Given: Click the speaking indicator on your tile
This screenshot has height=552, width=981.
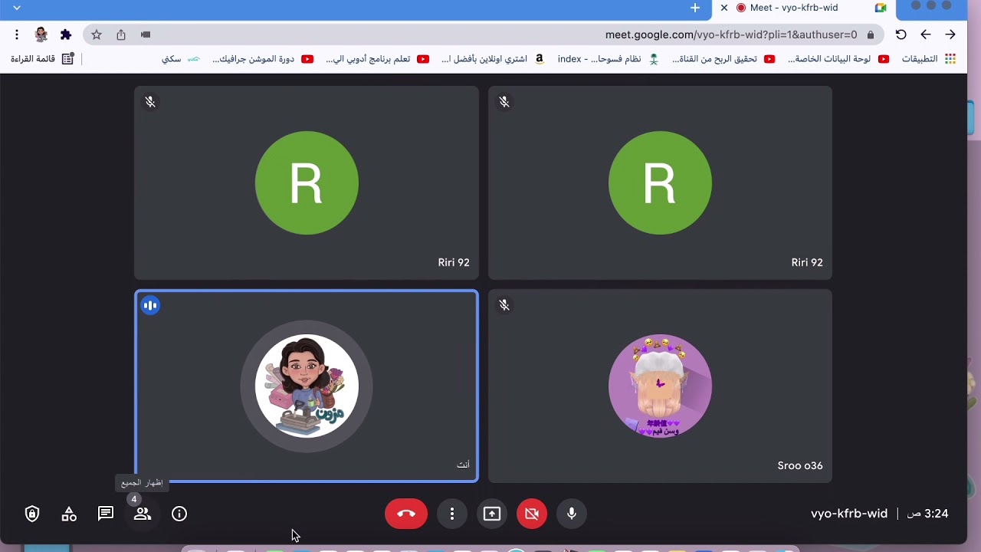Looking at the screenshot, I should 150,305.
